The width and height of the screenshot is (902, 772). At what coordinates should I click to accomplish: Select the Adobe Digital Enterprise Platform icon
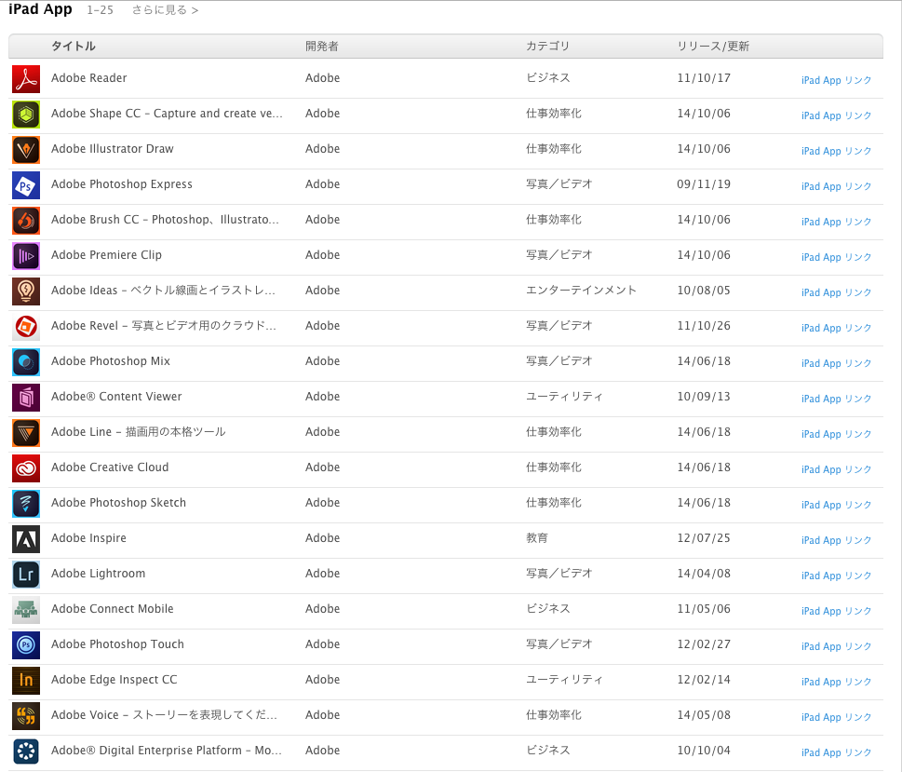(26, 752)
